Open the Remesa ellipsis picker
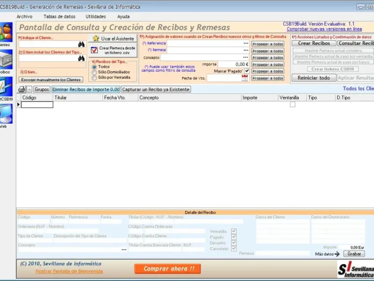374x281 pixels. [x=246, y=51]
